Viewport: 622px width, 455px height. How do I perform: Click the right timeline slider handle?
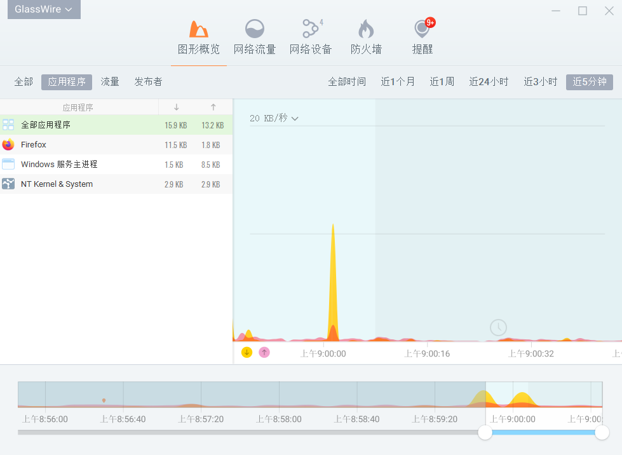click(602, 432)
